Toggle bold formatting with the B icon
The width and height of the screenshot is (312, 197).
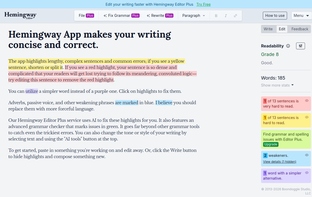coord(216,16)
